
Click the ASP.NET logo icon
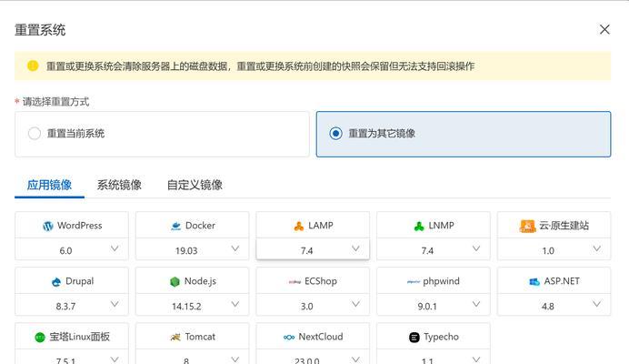[x=534, y=281]
